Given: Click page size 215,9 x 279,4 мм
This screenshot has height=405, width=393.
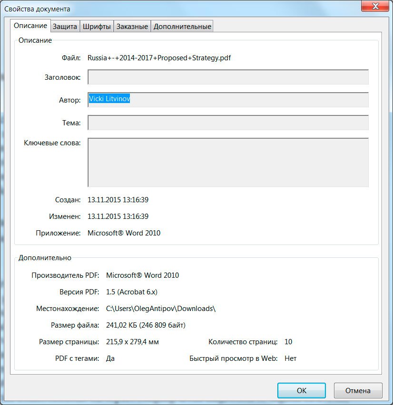Looking at the screenshot, I should pos(132,342).
